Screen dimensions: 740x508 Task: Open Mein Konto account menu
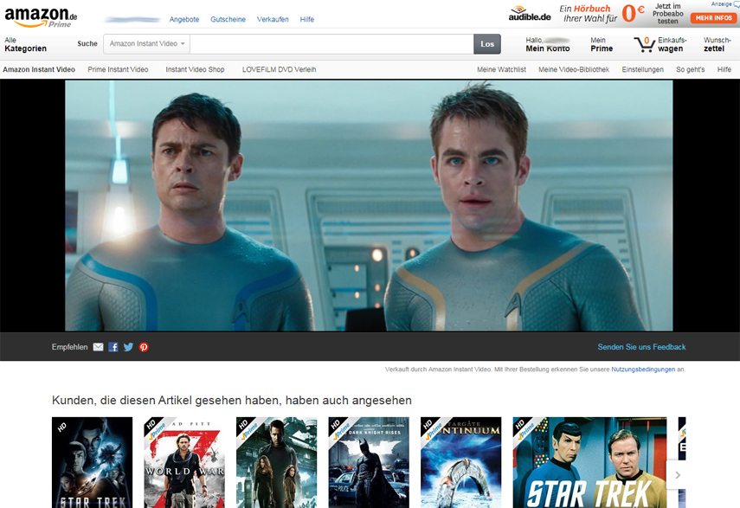click(x=548, y=44)
